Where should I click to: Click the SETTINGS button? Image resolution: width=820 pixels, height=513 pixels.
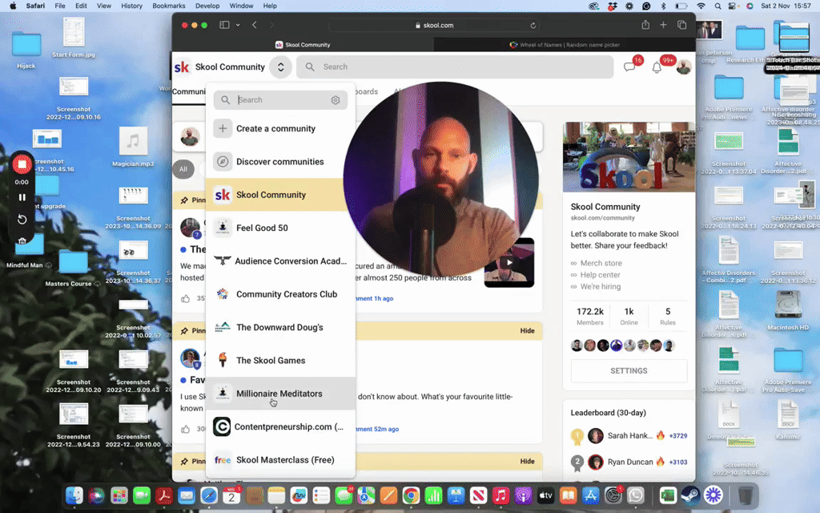[629, 370]
